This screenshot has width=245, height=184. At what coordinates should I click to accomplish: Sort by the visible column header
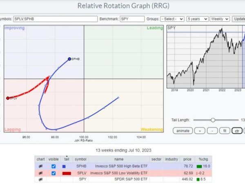[53, 159]
